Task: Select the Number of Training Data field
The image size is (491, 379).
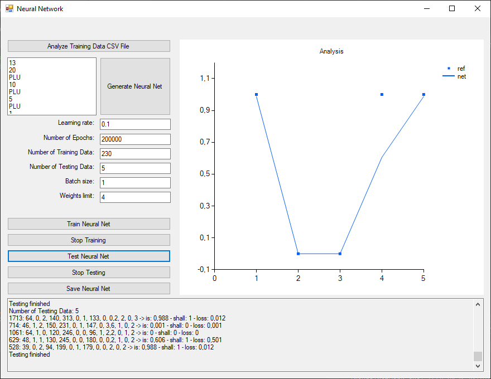Action: click(135, 153)
